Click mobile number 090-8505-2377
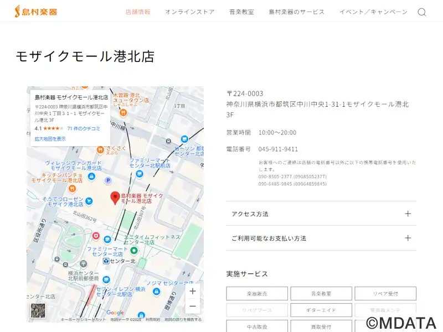The width and height of the screenshot is (443, 332). tap(292, 177)
